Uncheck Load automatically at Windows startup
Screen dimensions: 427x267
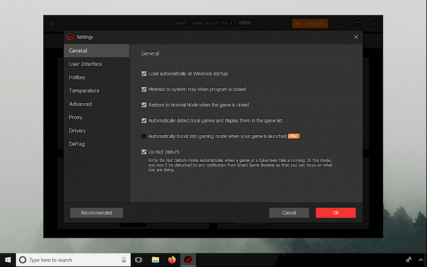pyautogui.click(x=144, y=74)
